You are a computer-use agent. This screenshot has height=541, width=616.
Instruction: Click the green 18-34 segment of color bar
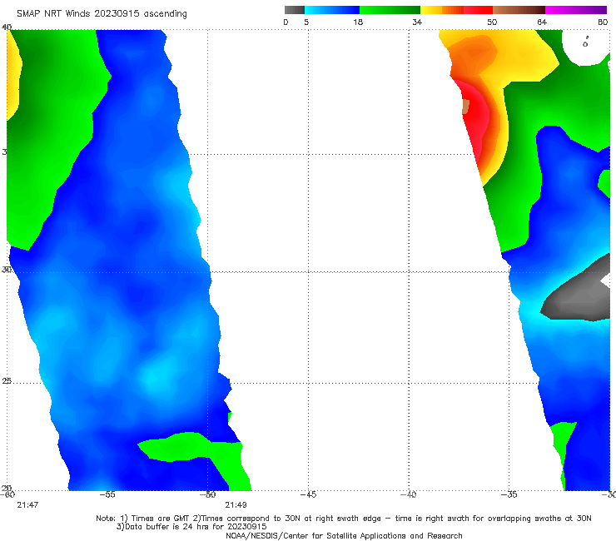coord(390,10)
